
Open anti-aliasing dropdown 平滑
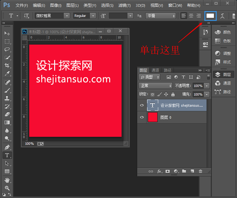click(161, 16)
